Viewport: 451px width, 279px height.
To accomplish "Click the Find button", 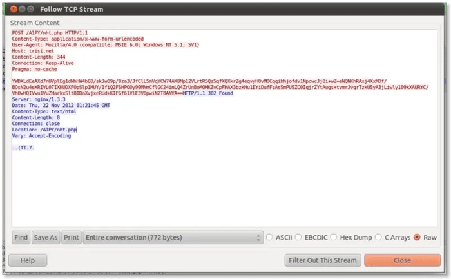I will [x=21, y=237].
